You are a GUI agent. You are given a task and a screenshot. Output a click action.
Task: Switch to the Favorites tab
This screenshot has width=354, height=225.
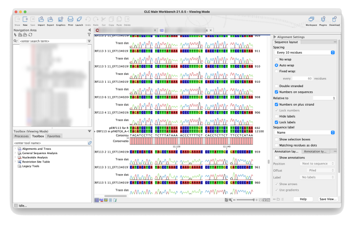54,136
